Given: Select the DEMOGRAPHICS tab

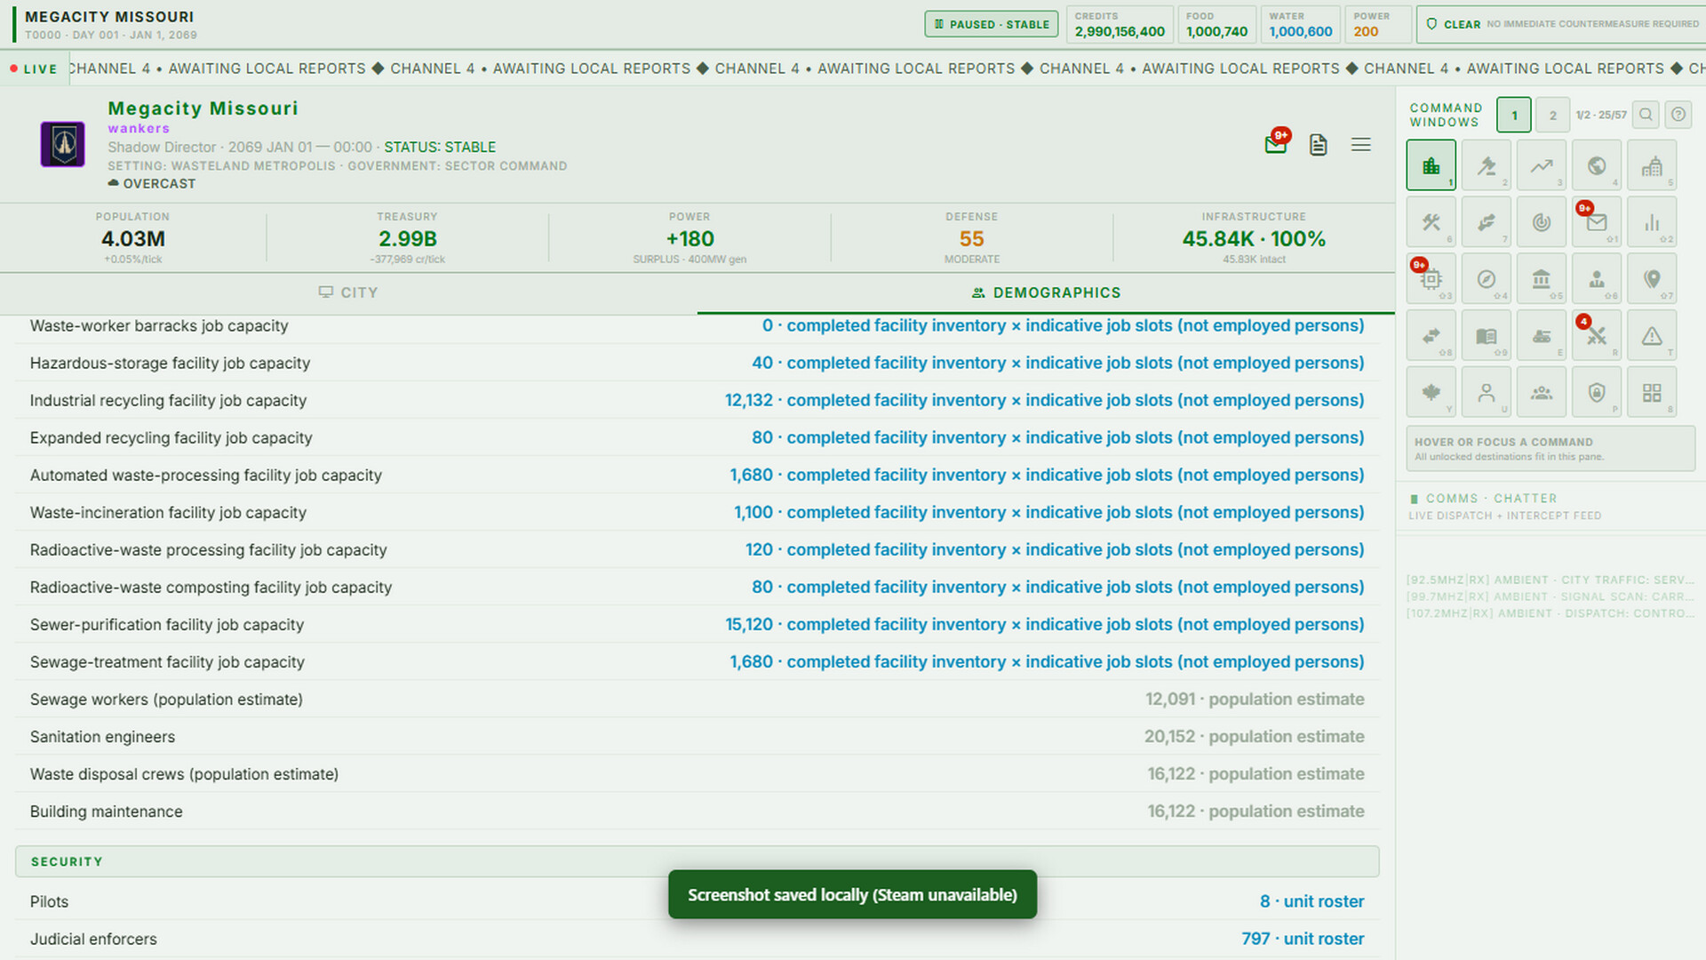Looking at the screenshot, I should point(1046,292).
